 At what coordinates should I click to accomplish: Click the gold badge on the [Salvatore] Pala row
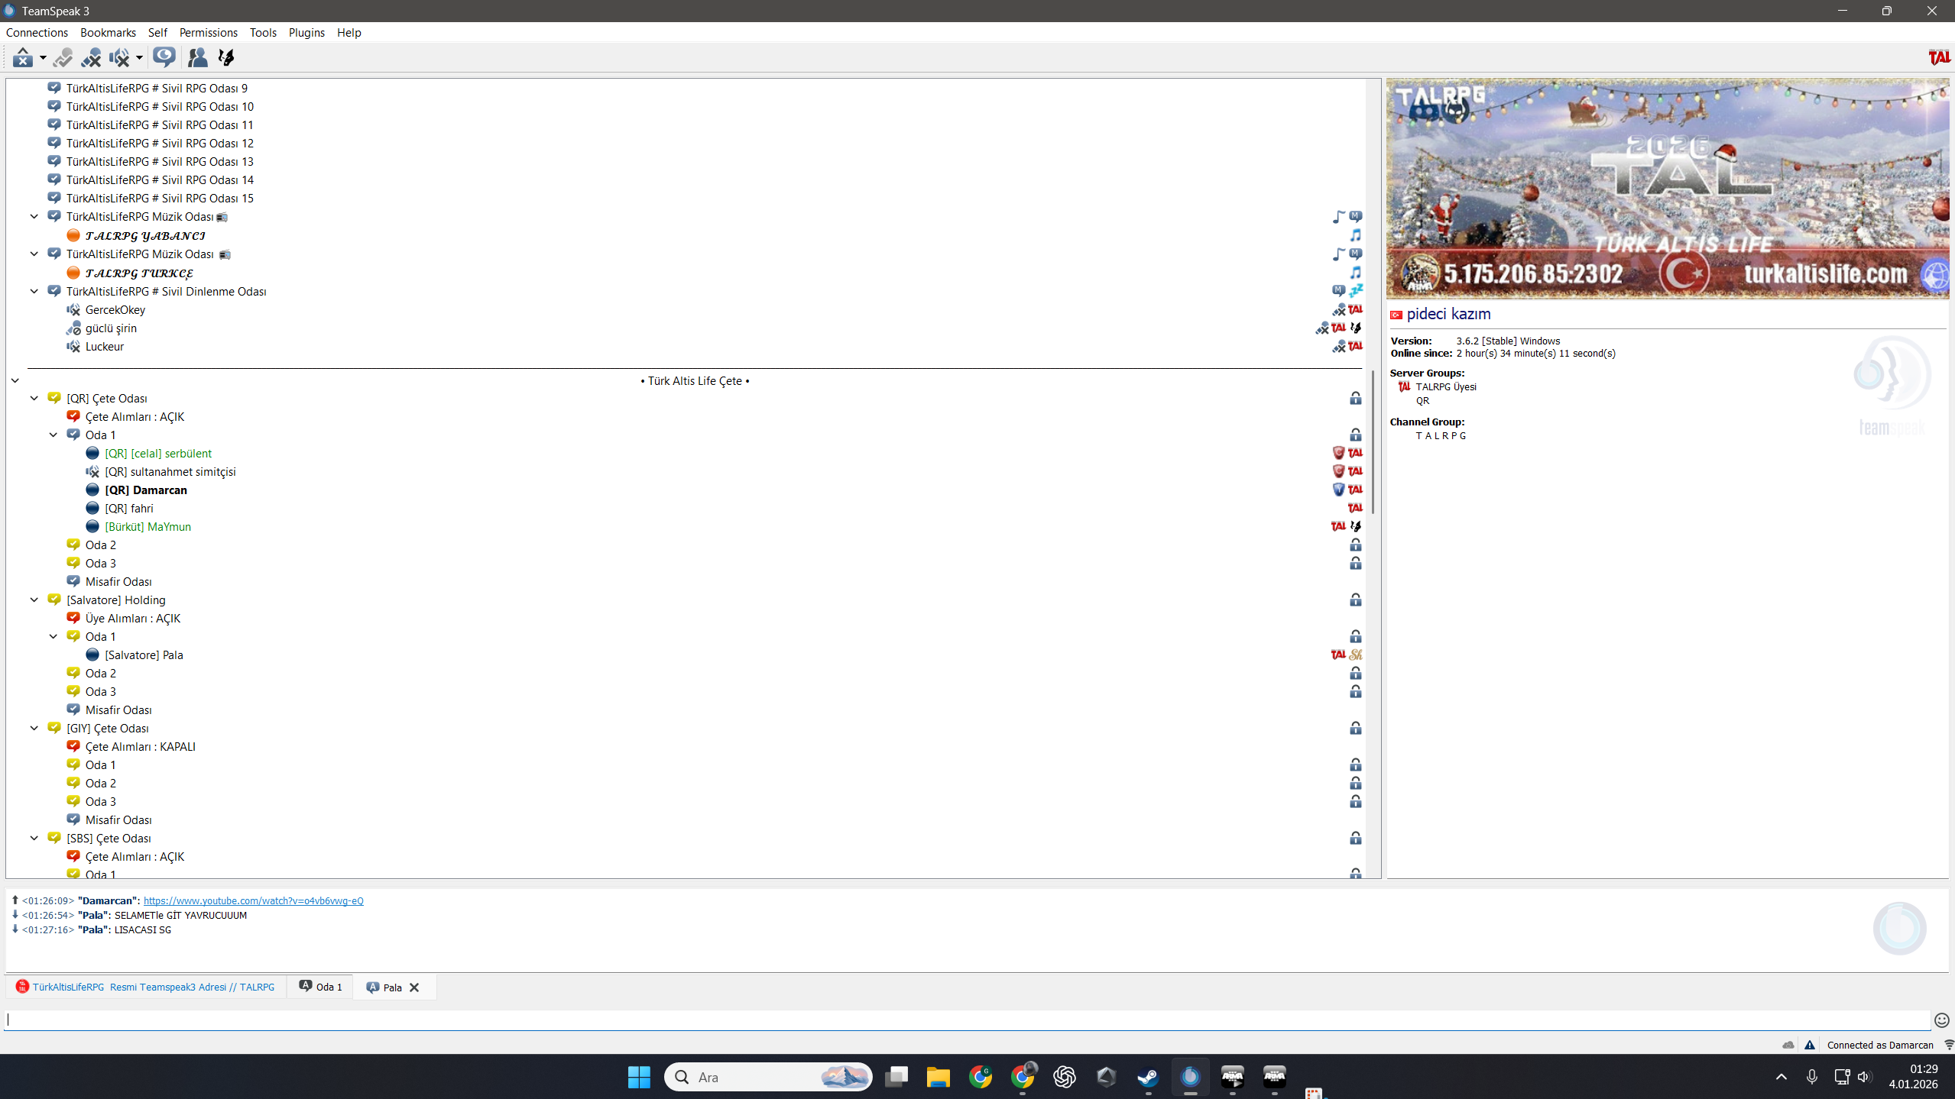[x=1356, y=655]
